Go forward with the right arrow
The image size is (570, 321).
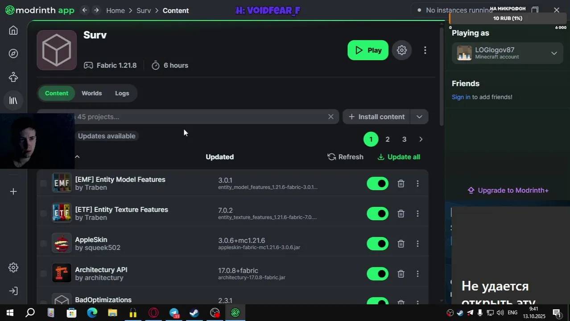point(96,10)
